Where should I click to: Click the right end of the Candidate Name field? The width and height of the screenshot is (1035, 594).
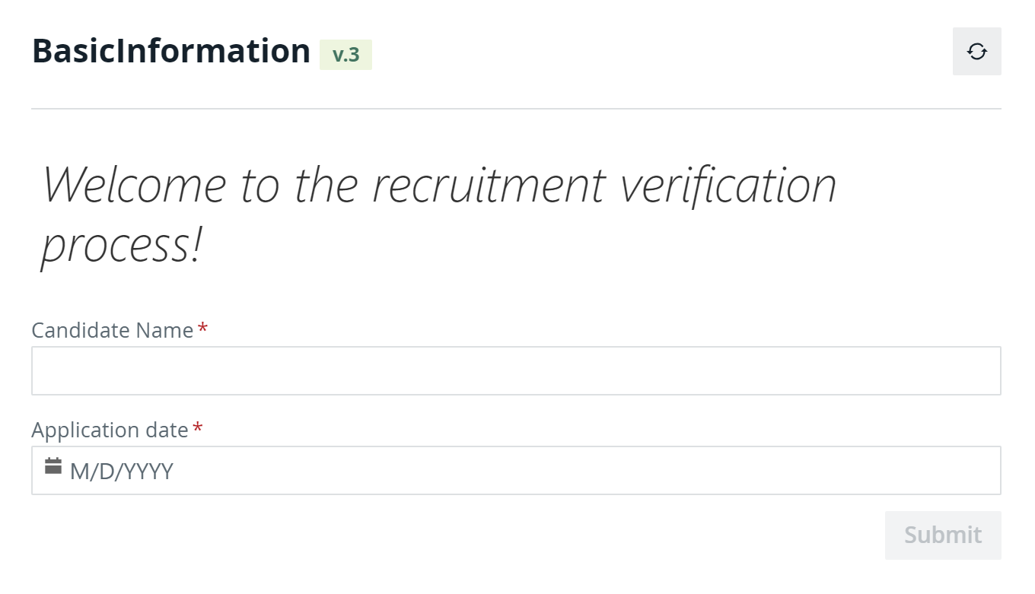point(982,371)
